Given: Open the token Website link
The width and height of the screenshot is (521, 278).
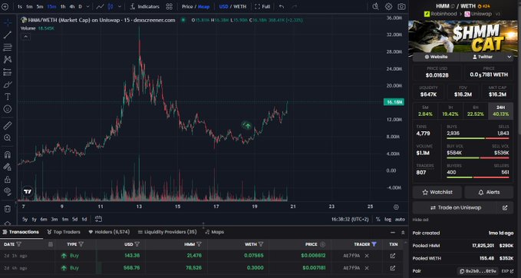Looking at the screenshot, I should (x=436, y=57).
